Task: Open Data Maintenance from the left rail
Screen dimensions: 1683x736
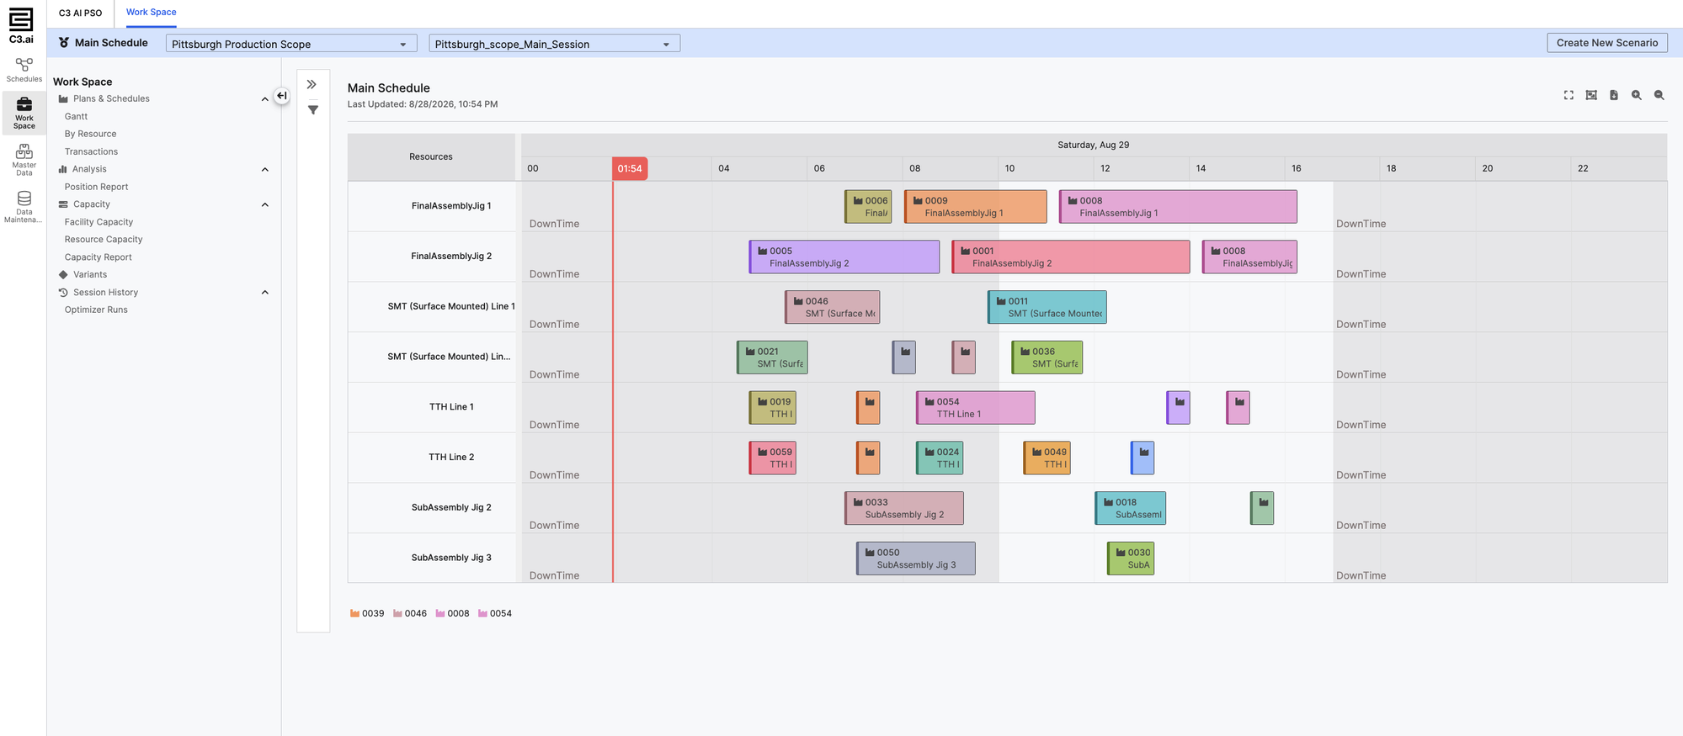Action: click(24, 206)
